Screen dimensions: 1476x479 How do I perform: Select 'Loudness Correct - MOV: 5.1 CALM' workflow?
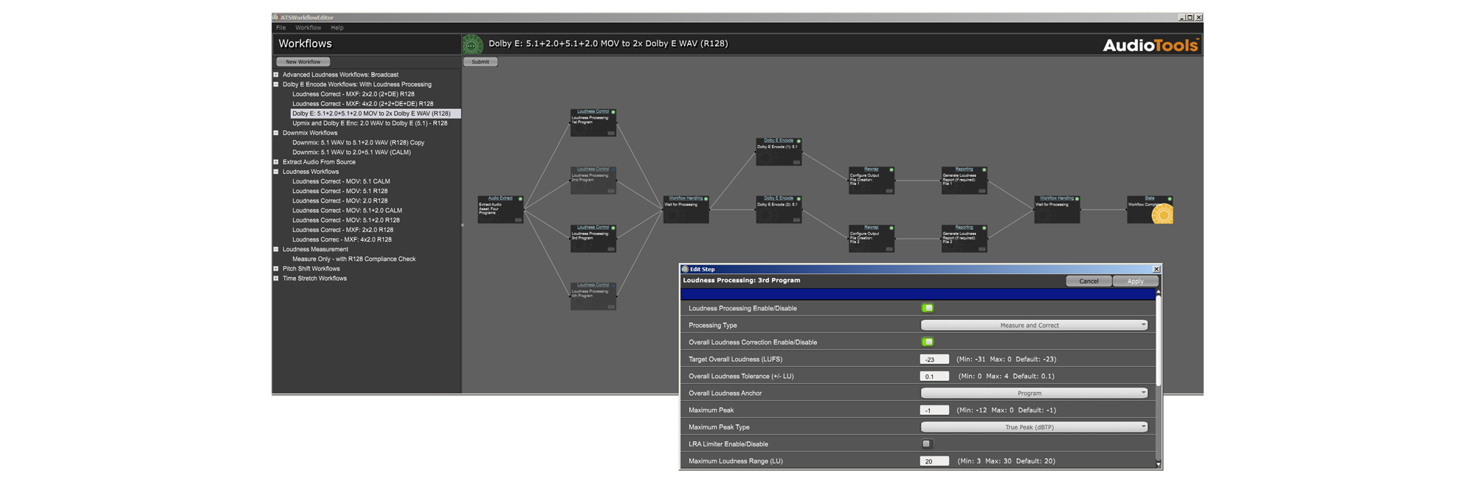341,181
